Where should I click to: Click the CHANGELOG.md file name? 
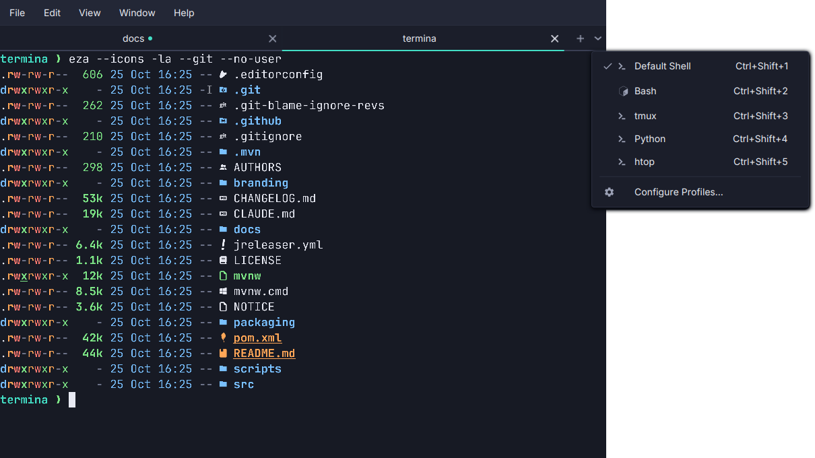point(275,198)
